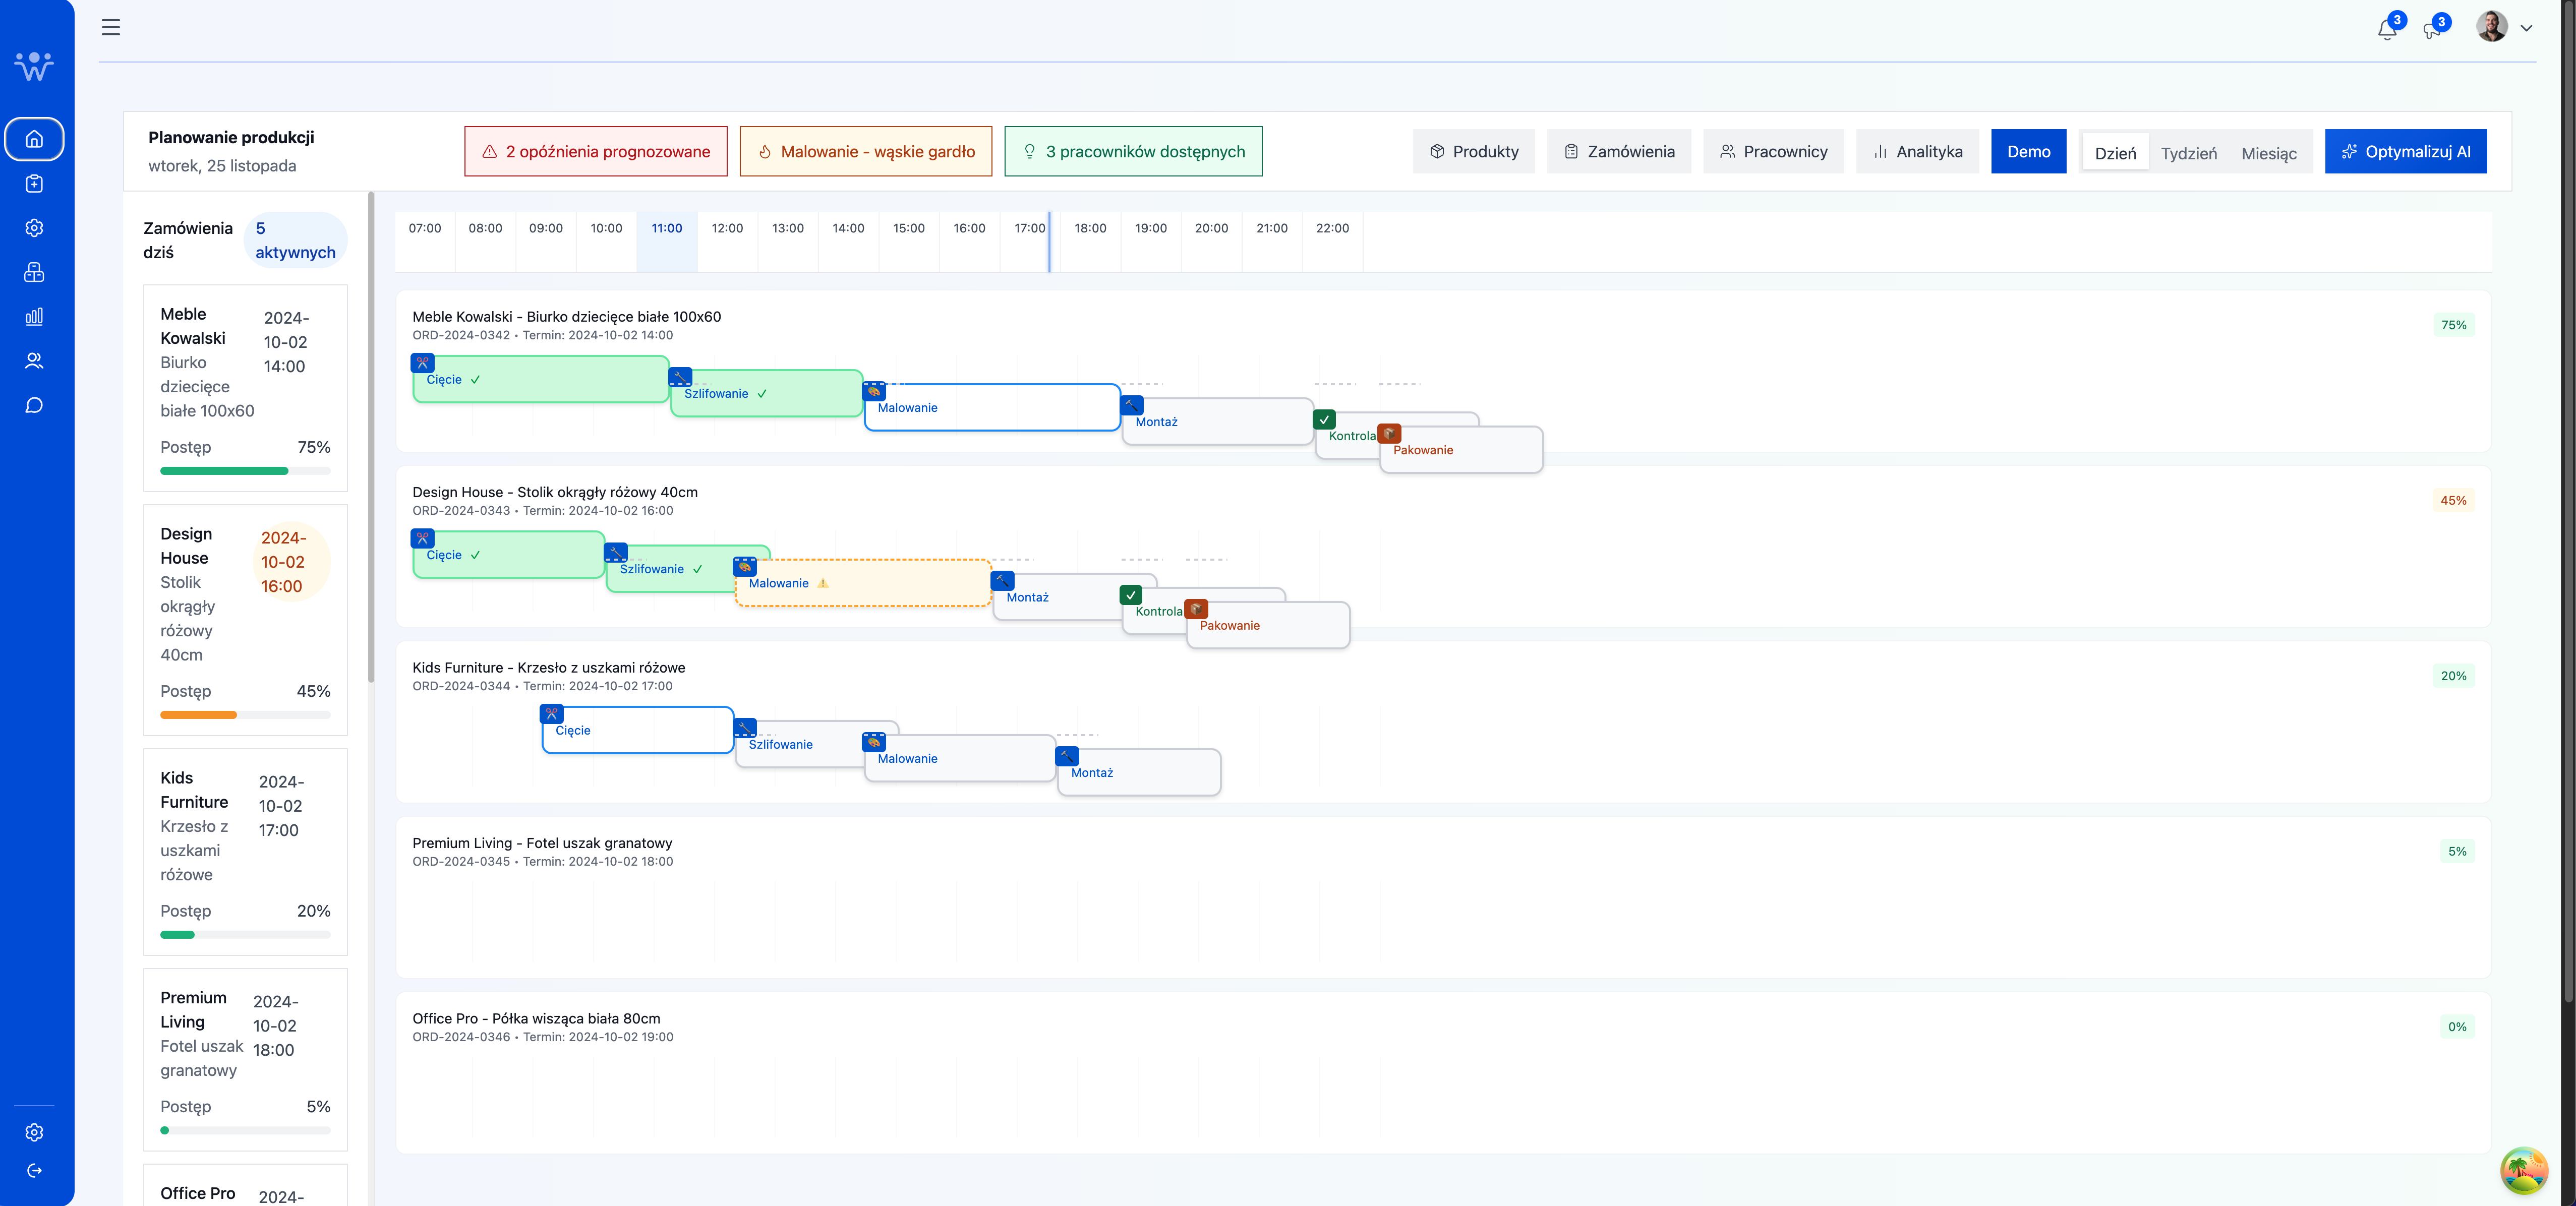This screenshot has height=1206, width=2576.
Task: Open the Analityka tab
Action: tap(1917, 152)
